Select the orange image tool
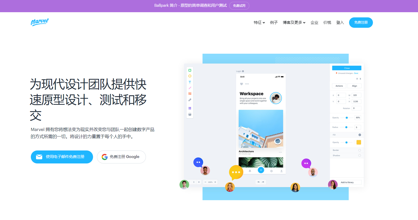 190,94
